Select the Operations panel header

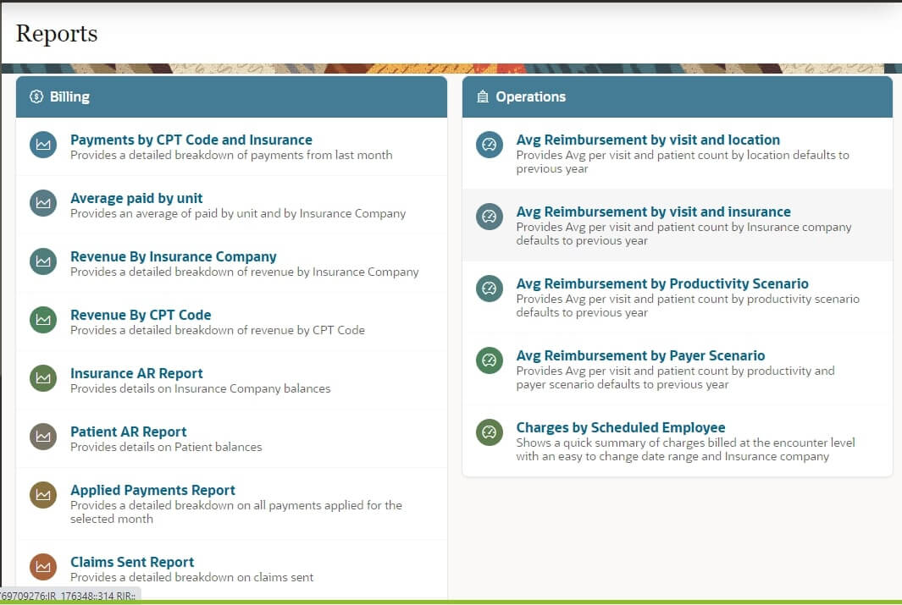[x=676, y=96]
